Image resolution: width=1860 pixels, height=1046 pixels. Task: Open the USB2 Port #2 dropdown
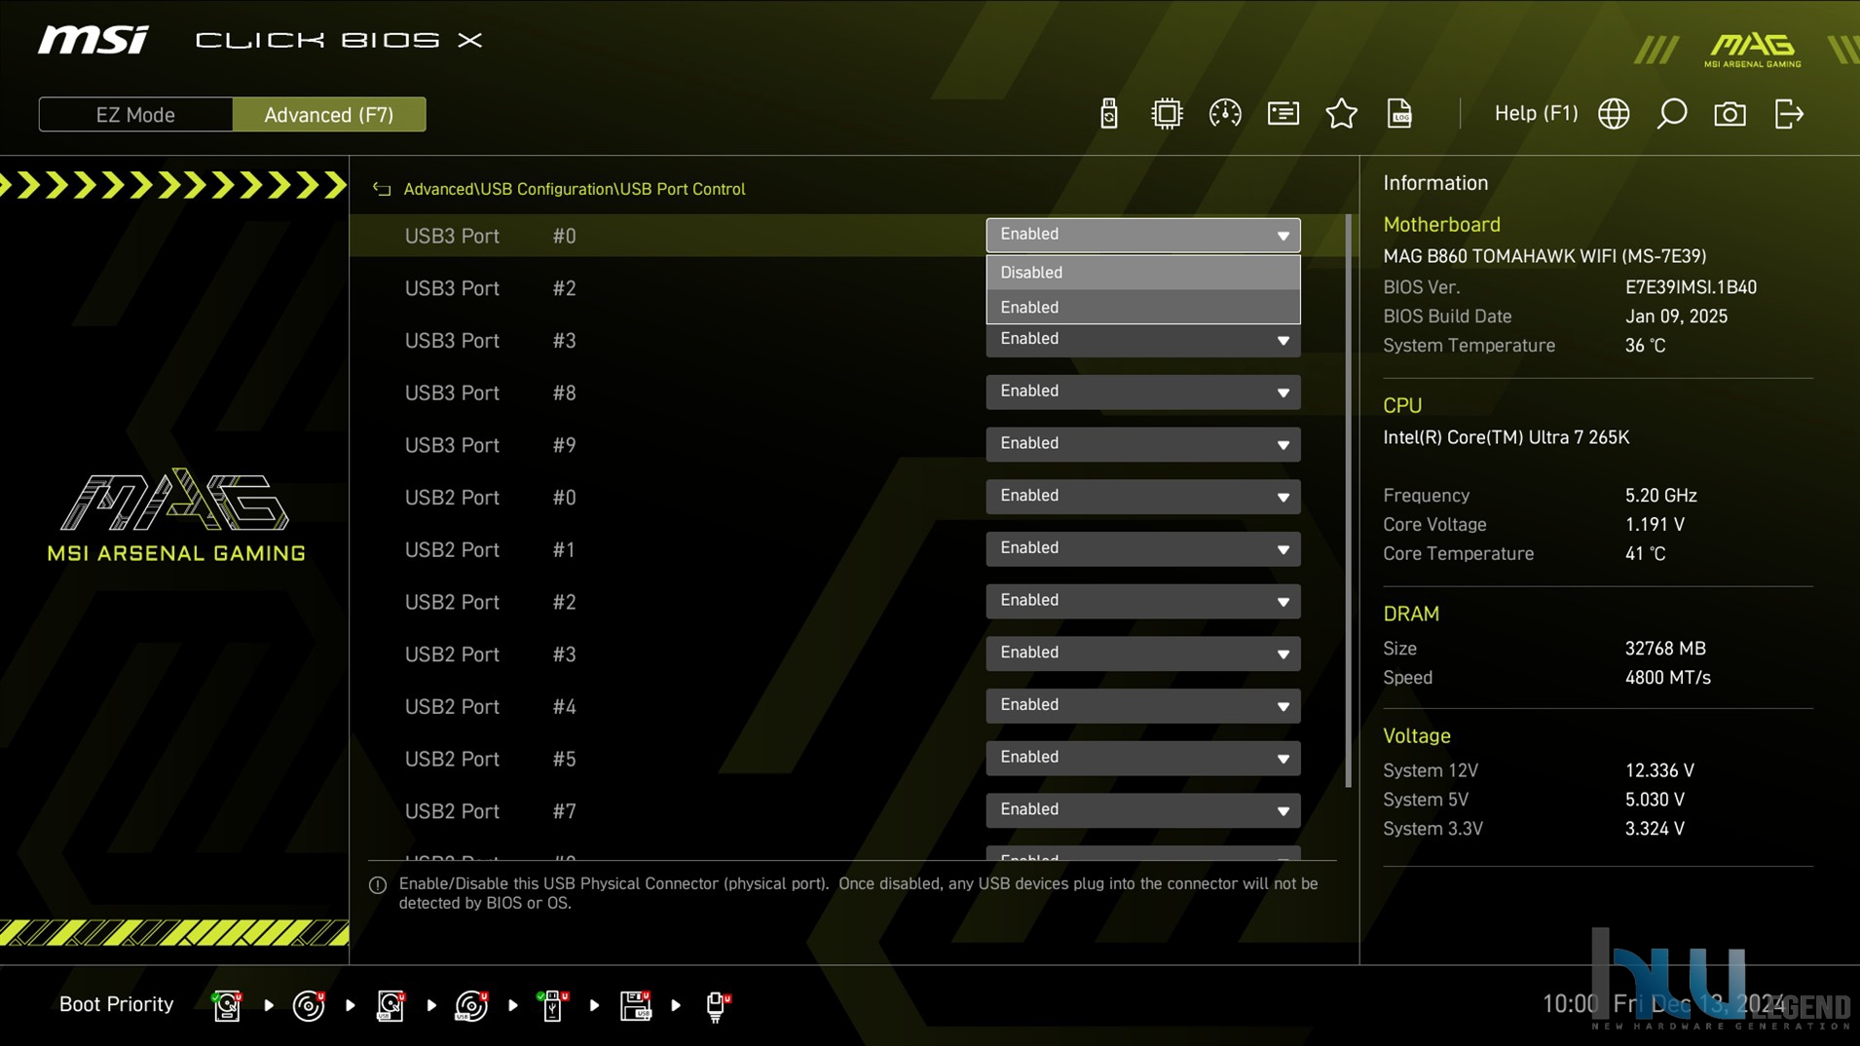point(1143,601)
